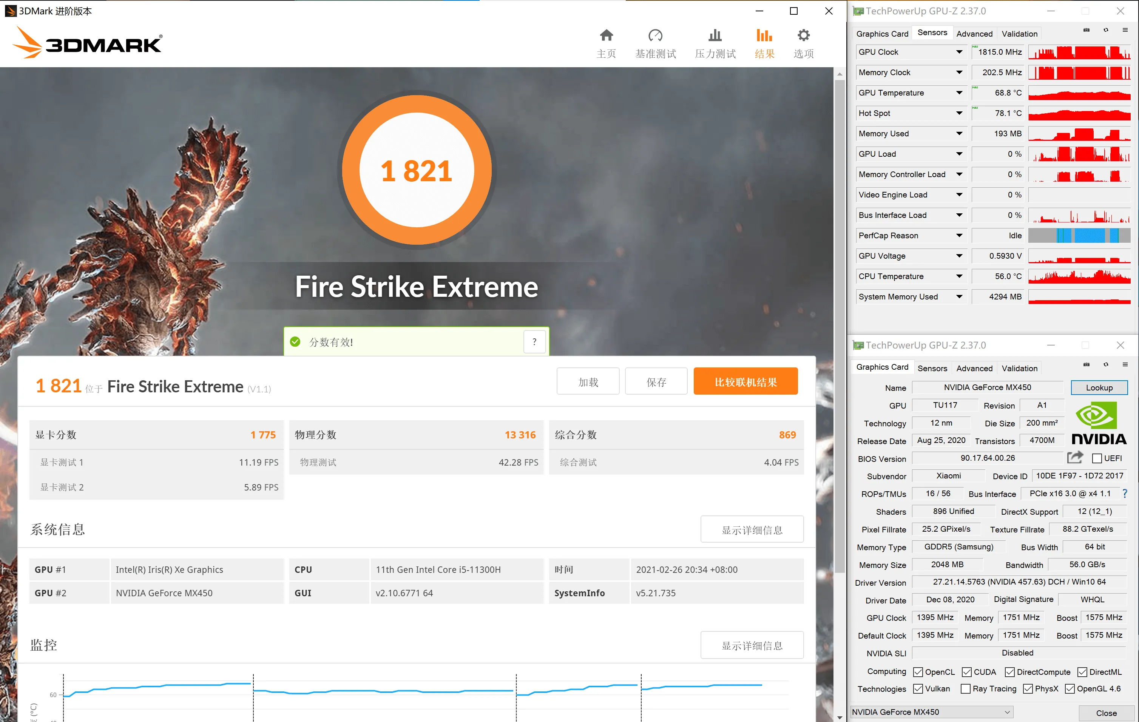The width and height of the screenshot is (1139, 722).
Task: Open GPU Temperature sensor dropdown
Action: click(x=959, y=93)
